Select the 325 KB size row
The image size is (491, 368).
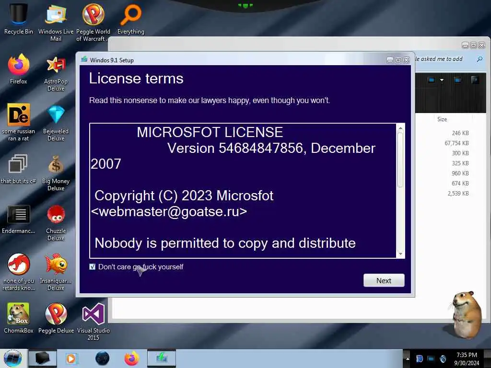pyautogui.click(x=460, y=163)
